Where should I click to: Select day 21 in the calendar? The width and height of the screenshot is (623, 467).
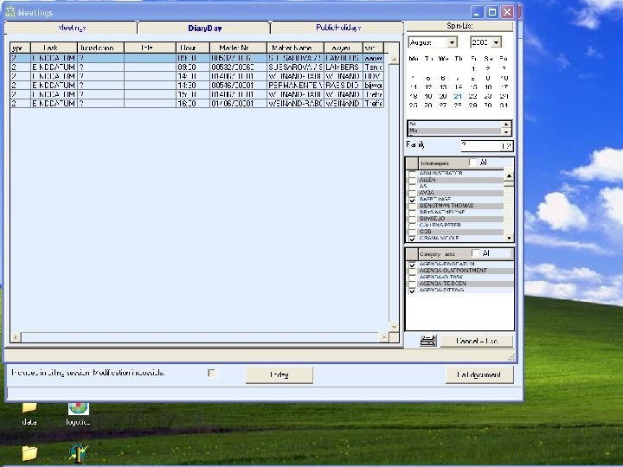[458, 96]
